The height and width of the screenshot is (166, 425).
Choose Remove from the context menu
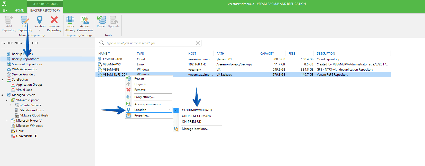[140, 90]
